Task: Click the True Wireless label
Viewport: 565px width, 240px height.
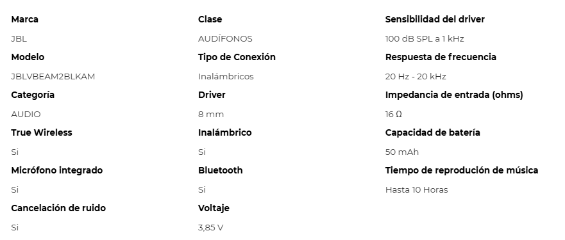Action: [x=42, y=132]
